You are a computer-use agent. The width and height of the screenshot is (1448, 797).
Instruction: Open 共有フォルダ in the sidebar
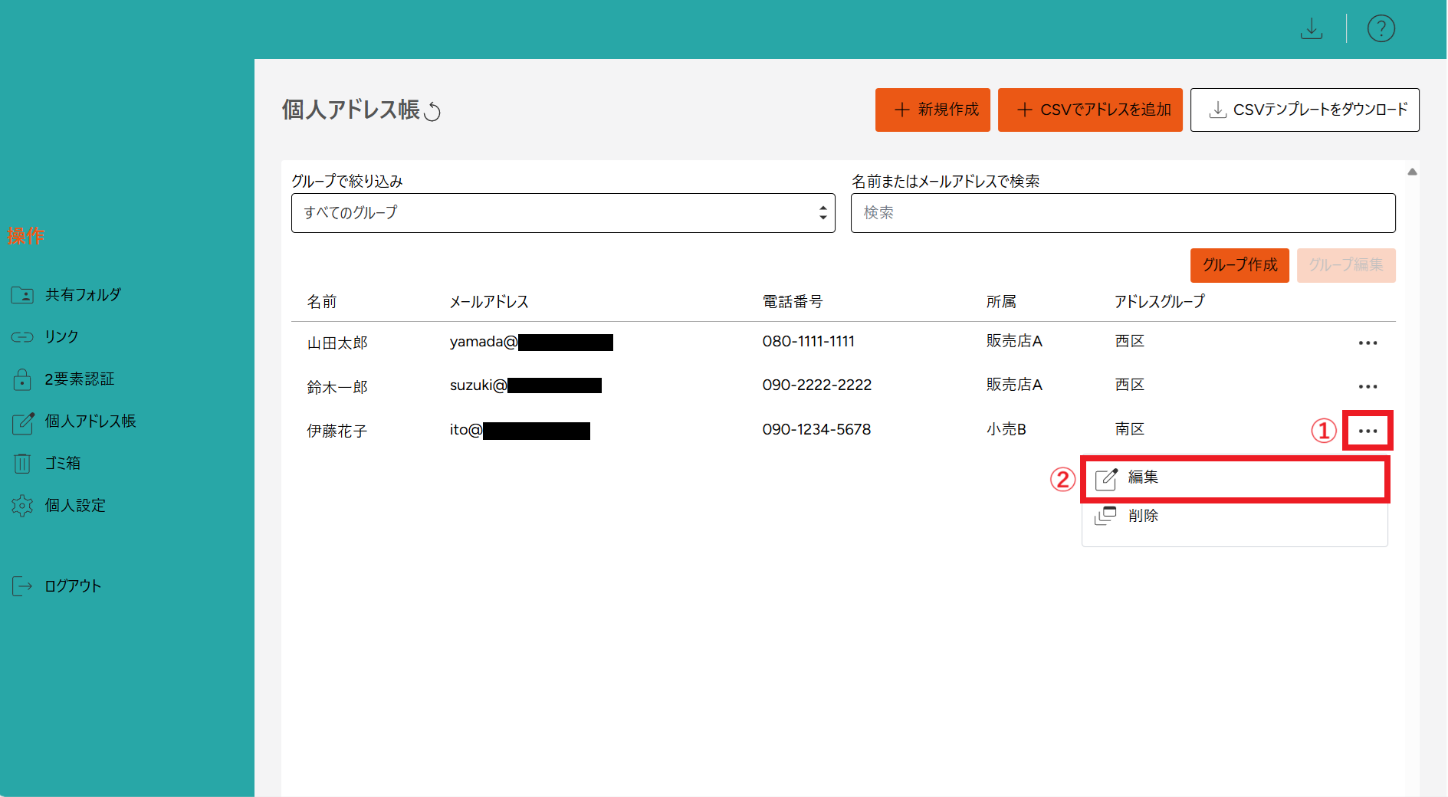tap(83, 295)
